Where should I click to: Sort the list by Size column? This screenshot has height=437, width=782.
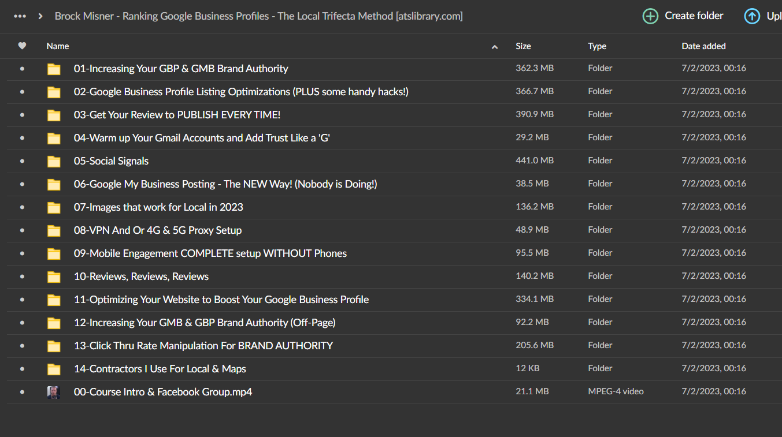pyautogui.click(x=523, y=46)
